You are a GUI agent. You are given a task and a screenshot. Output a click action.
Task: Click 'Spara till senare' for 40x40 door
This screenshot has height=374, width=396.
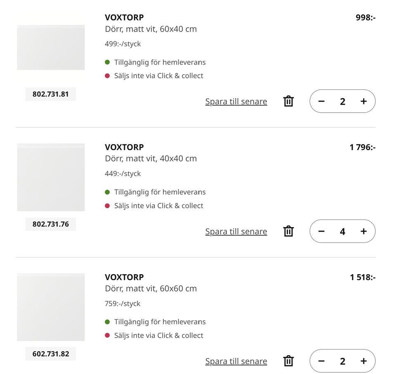click(236, 231)
